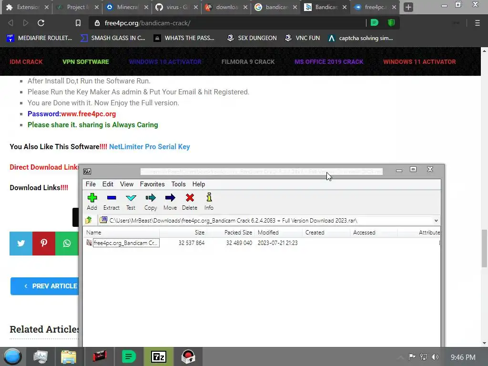Click IDM CRACK nav link
This screenshot has width=488, height=366.
tap(26, 61)
